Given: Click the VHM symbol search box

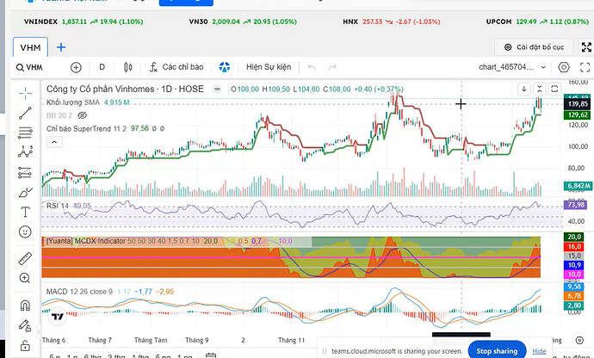Looking at the screenshot, I should point(29,67).
